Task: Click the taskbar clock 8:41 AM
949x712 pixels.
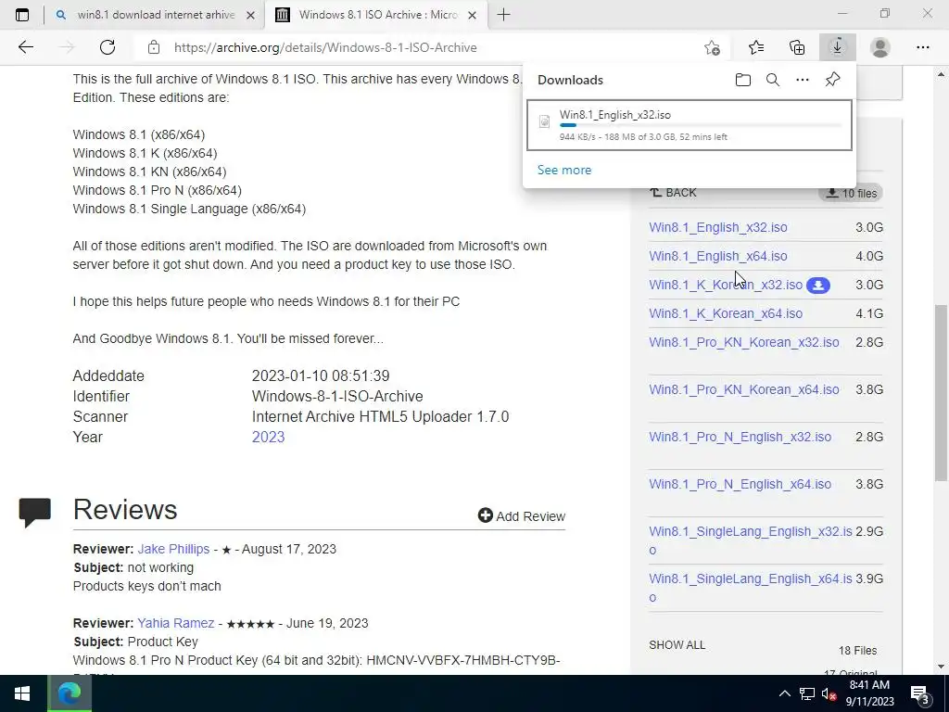Action: click(869, 685)
